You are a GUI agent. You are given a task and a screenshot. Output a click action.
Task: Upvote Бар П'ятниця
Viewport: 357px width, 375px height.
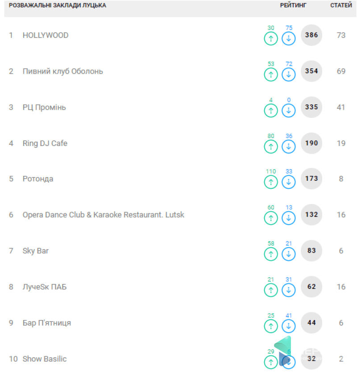pyautogui.click(x=270, y=326)
